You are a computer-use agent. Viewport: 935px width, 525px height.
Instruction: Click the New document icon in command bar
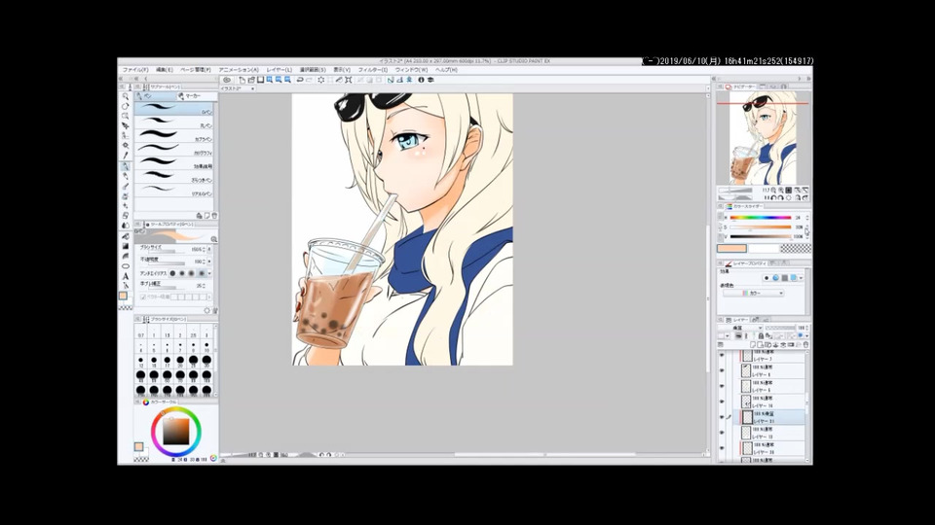click(x=243, y=80)
